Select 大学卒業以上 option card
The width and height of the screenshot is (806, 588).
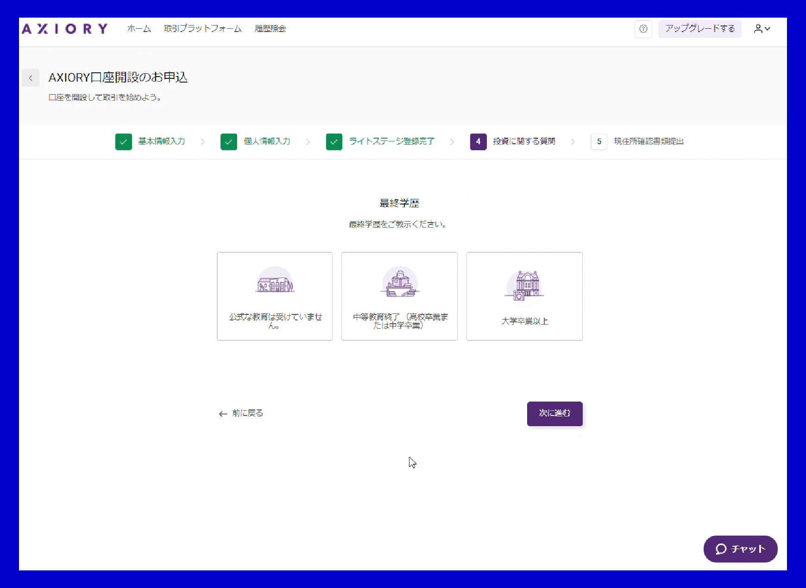tap(524, 296)
